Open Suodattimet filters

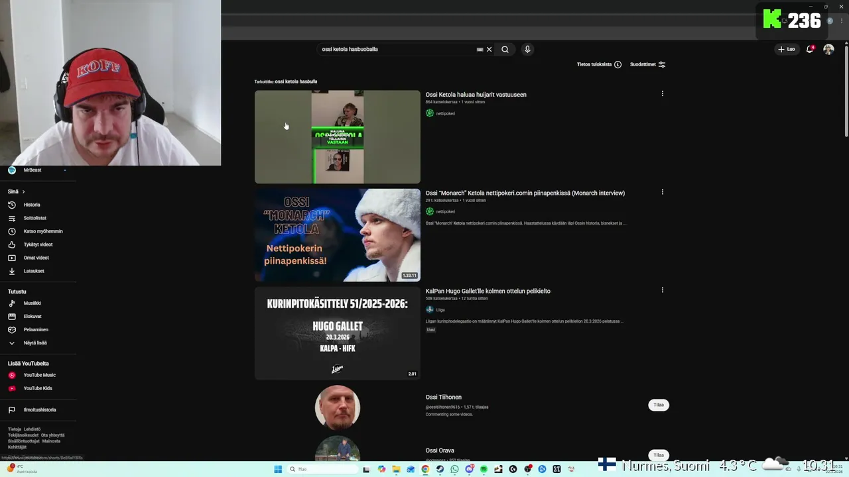coord(647,64)
